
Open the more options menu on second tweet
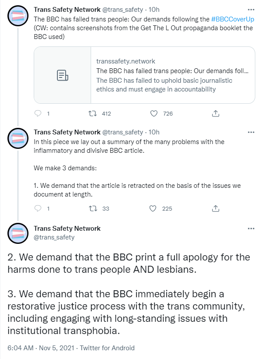point(251,132)
